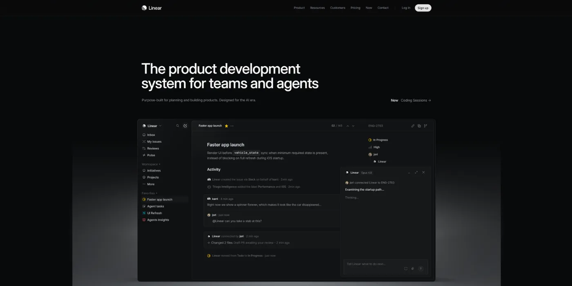The width and height of the screenshot is (572, 286).
Task: Select Faster app launch favorite in sidebar
Action: (x=165, y=199)
